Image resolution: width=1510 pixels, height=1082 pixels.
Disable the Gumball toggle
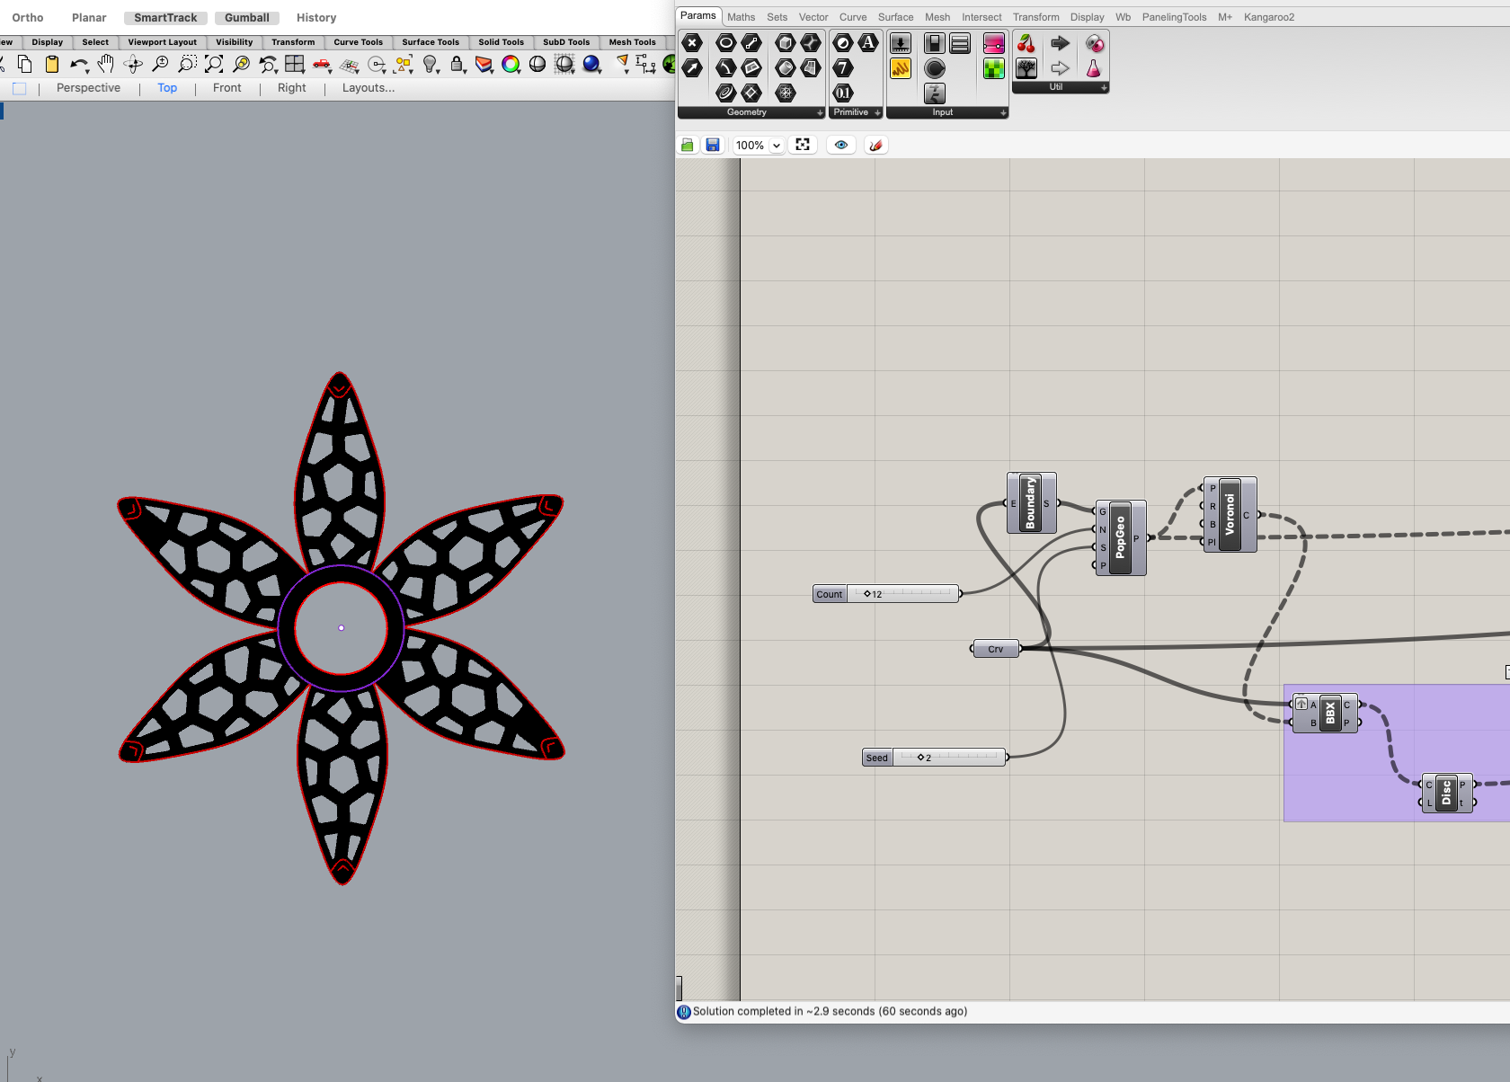click(x=247, y=18)
